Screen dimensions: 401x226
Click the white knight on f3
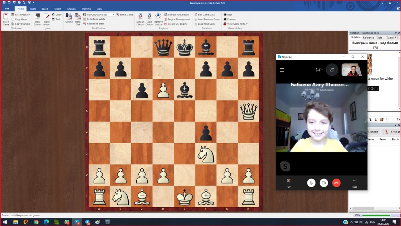pyautogui.click(x=206, y=154)
